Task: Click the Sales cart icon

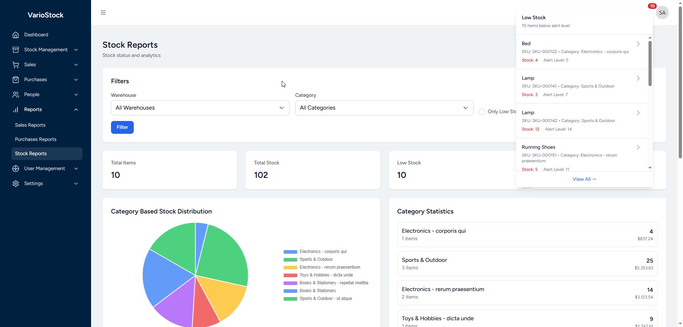Action: [x=16, y=65]
